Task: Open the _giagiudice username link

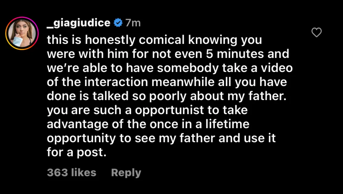Action: [79, 23]
